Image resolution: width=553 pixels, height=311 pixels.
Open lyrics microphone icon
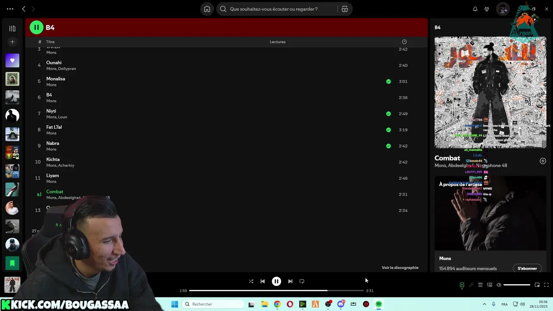pos(471,285)
